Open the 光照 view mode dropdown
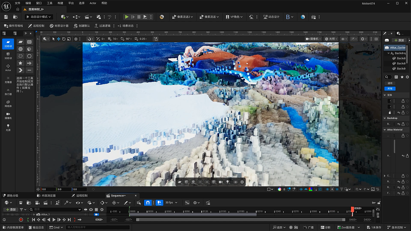Image resolution: width=411 pixels, height=231 pixels. pyautogui.click(x=331, y=39)
